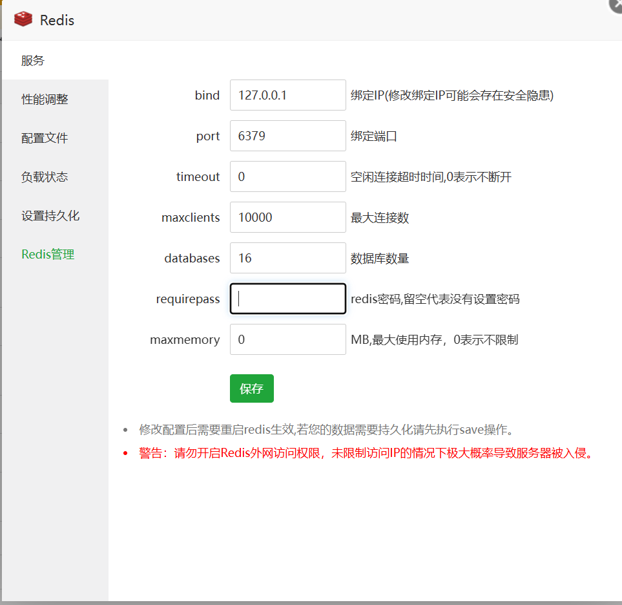
Task: Click the 最大连接数 description
Action: click(x=380, y=218)
